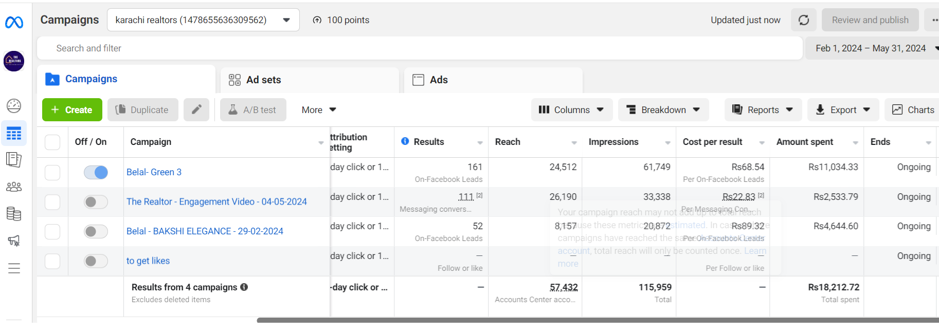The image size is (939, 333).
Task: Open the megaphone advertising icon
Action: tap(14, 240)
